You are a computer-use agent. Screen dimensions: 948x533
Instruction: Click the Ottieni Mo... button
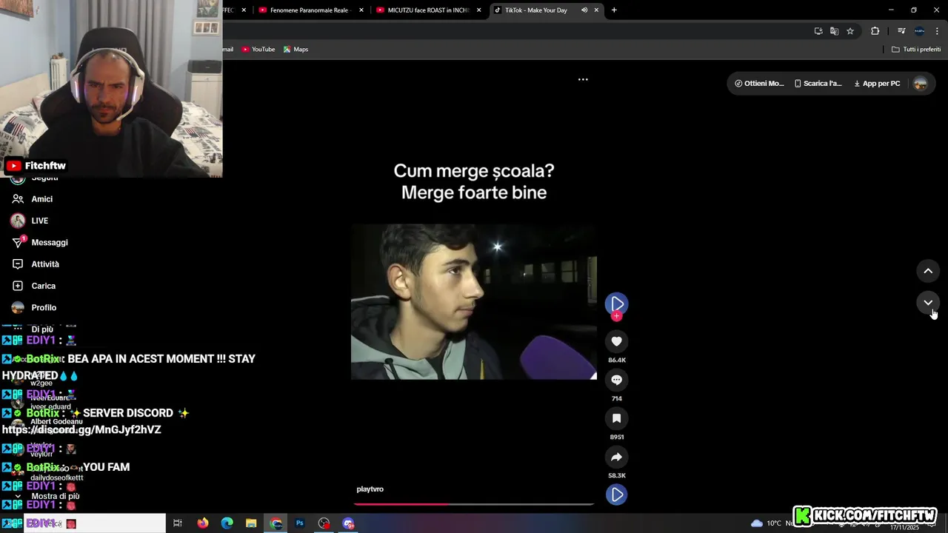click(759, 84)
